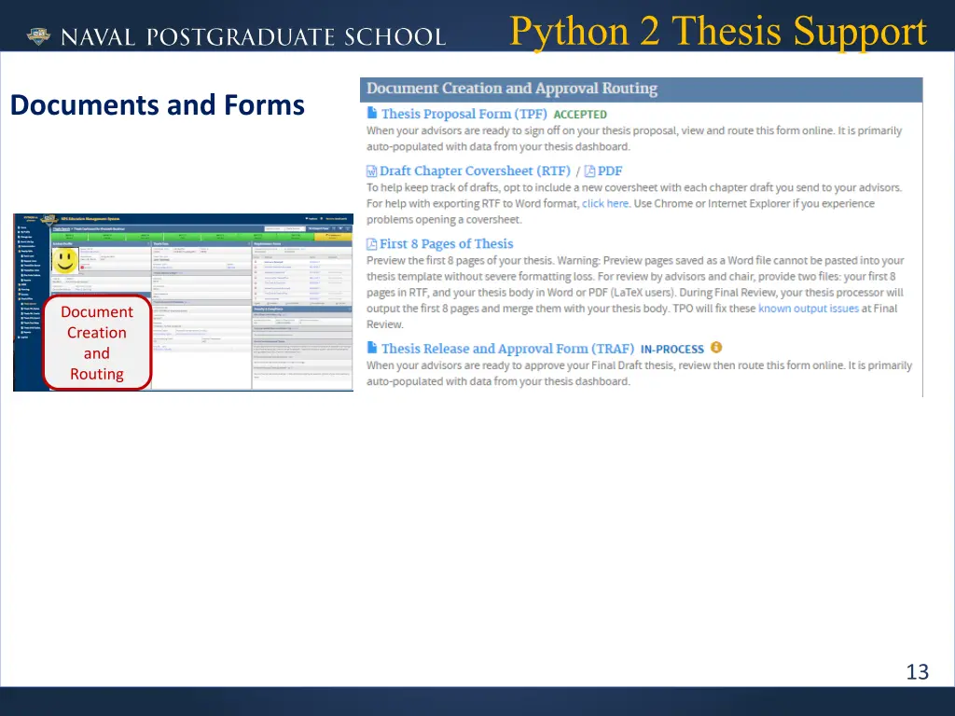Click the 'Python 2 Thesis Support' title
Image resolution: width=955 pixels, height=716 pixels.
click(x=718, y=31)
